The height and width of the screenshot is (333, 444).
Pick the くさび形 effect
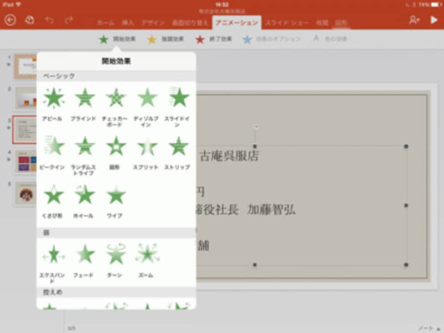coord(53,201)
